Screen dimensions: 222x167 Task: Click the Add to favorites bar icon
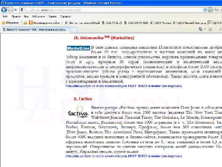[25, 23]
